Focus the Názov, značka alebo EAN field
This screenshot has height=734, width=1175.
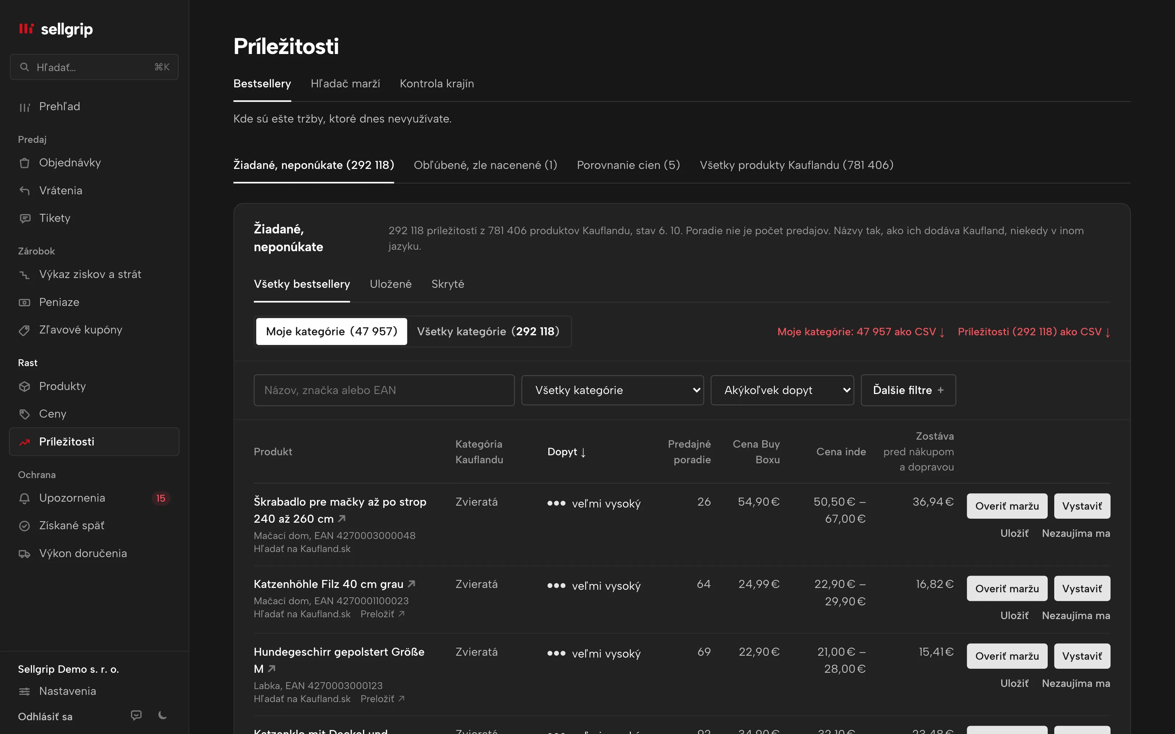click(x=384, y=390)
